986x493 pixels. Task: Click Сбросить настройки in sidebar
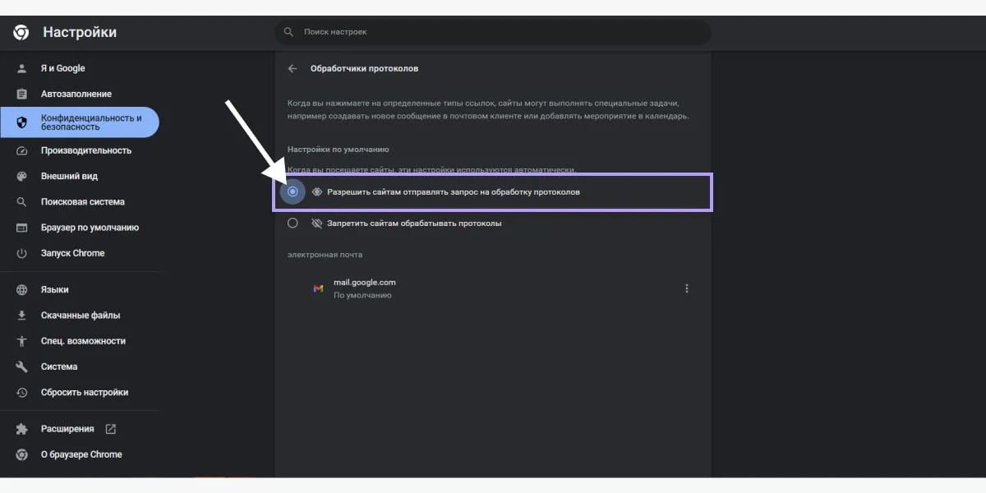click(x=85, y=393)
